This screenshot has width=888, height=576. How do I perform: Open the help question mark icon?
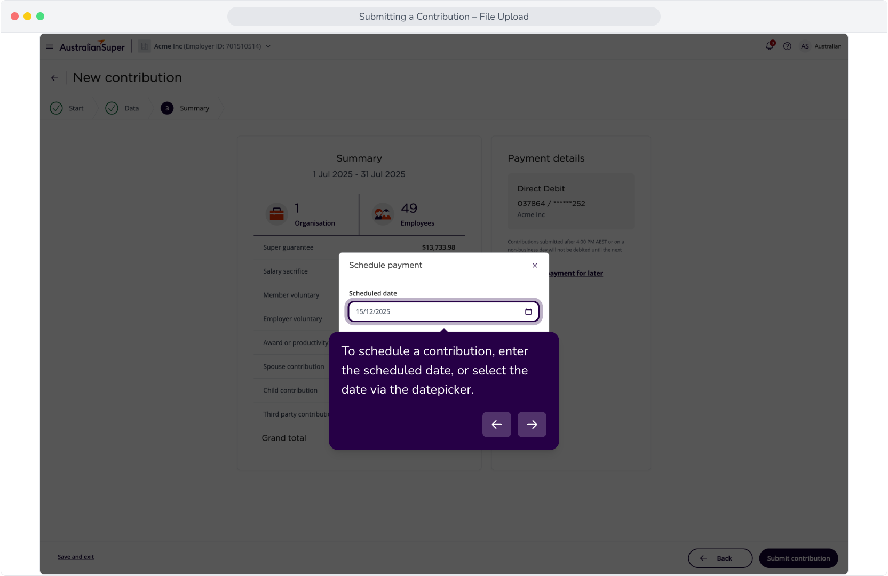tap(787, 46)
